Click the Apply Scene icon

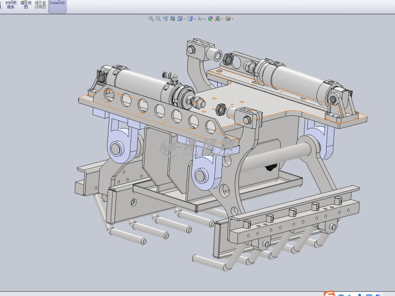[218, 19]
